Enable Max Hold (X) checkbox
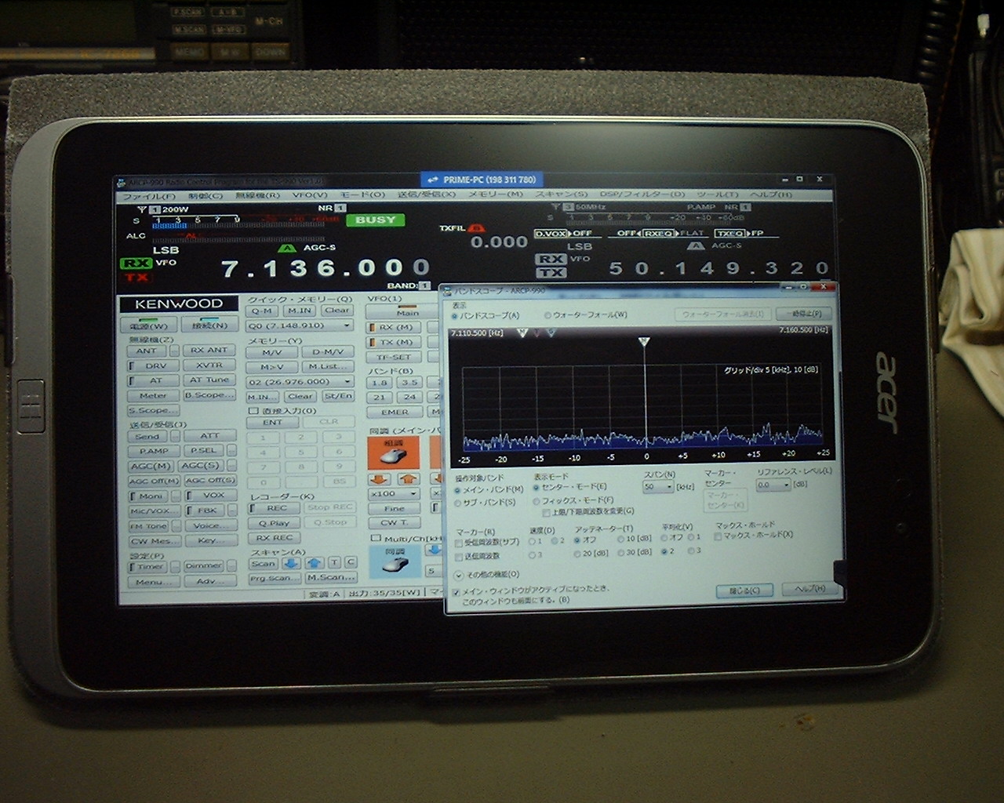1004x803 pixels. [x=718, y=536]
